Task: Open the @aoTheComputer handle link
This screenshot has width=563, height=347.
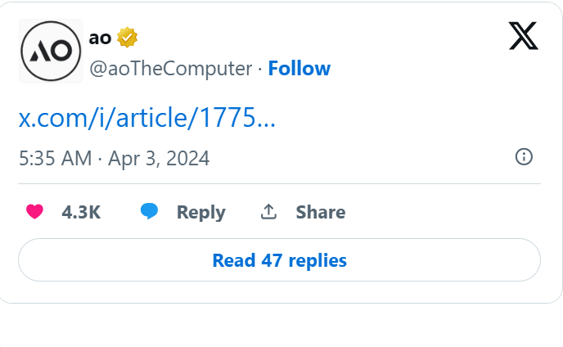Action: [x=170, y=69]
